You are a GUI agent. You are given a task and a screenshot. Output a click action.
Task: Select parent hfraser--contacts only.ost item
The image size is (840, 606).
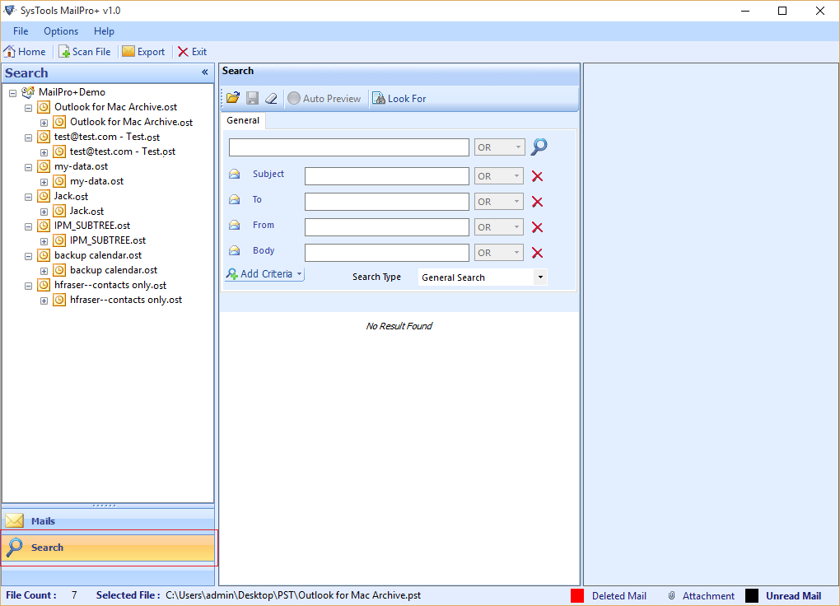point(110,285)
